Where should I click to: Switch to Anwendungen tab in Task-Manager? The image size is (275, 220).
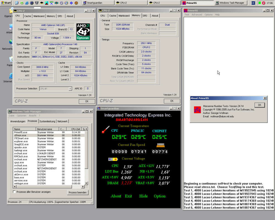point(18,121)
